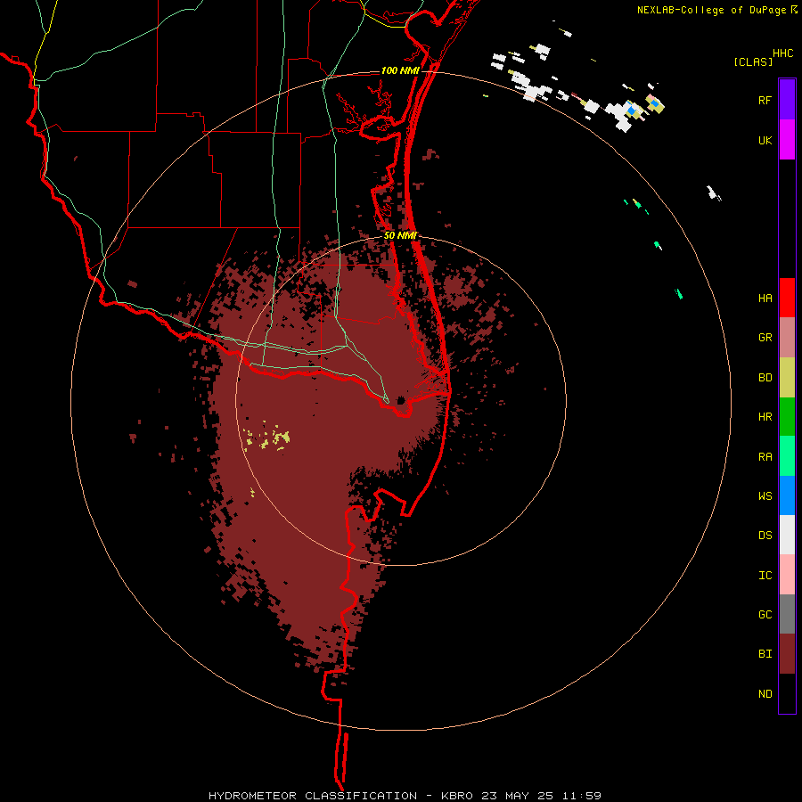Click the magenta UK legend color swatch
The width and height of the screenshot is (802, 802).
787,139
